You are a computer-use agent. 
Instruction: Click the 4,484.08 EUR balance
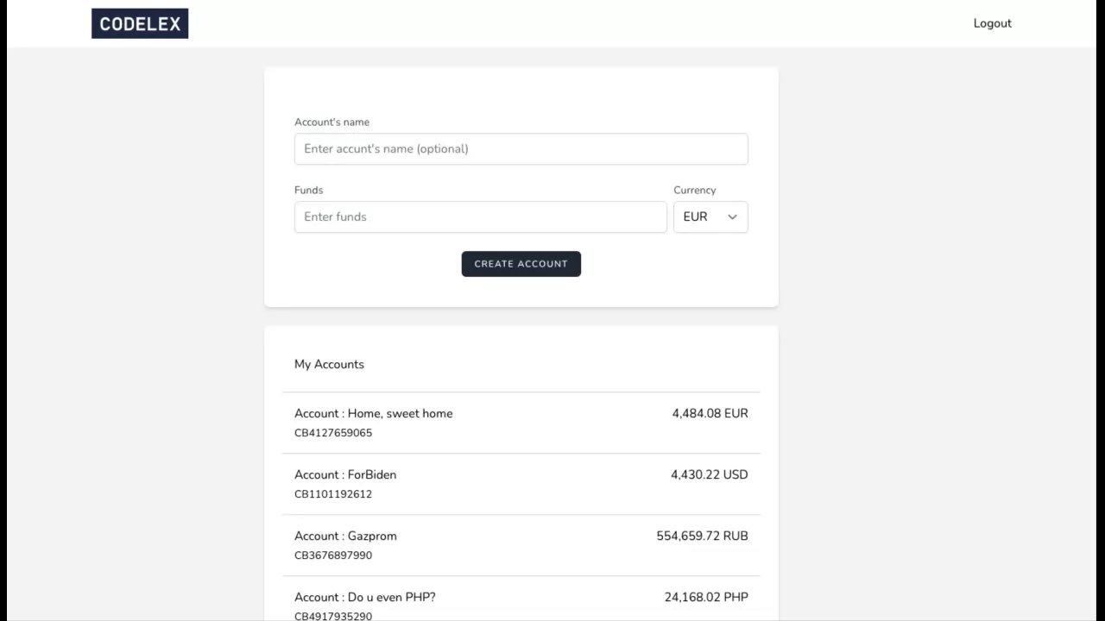[710, 414]
